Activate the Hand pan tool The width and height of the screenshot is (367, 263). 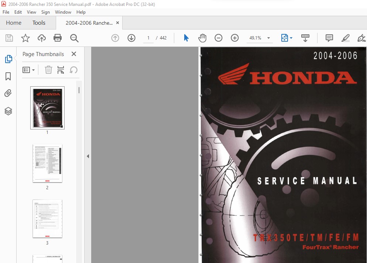click(202, 38)
